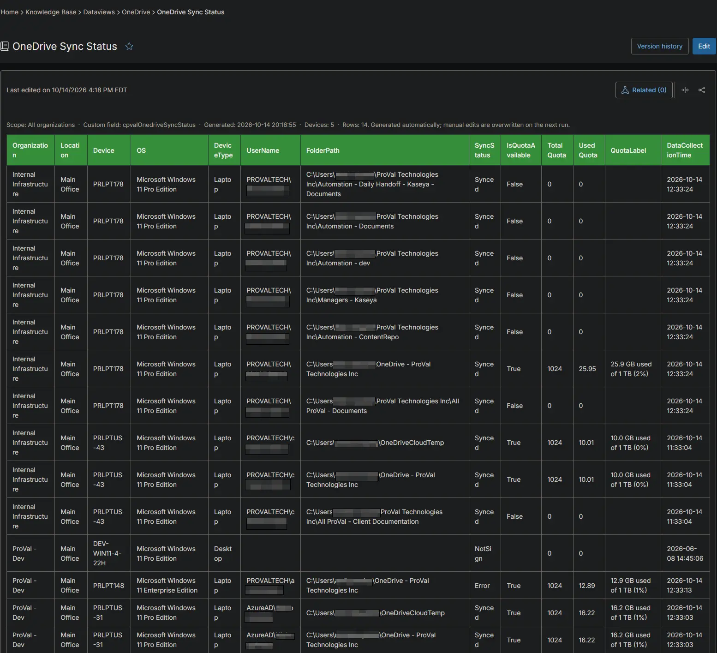The image size is (717, 653).
Task: Open Dataviews breadcrumb link
Action: (x=99, y=12)
